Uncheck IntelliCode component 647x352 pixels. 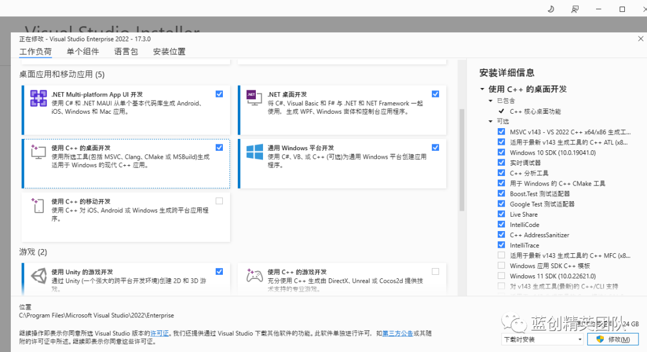(x=501, y=224)
